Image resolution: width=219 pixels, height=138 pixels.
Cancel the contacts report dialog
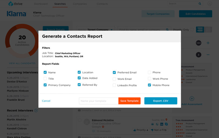click(46, 101)
